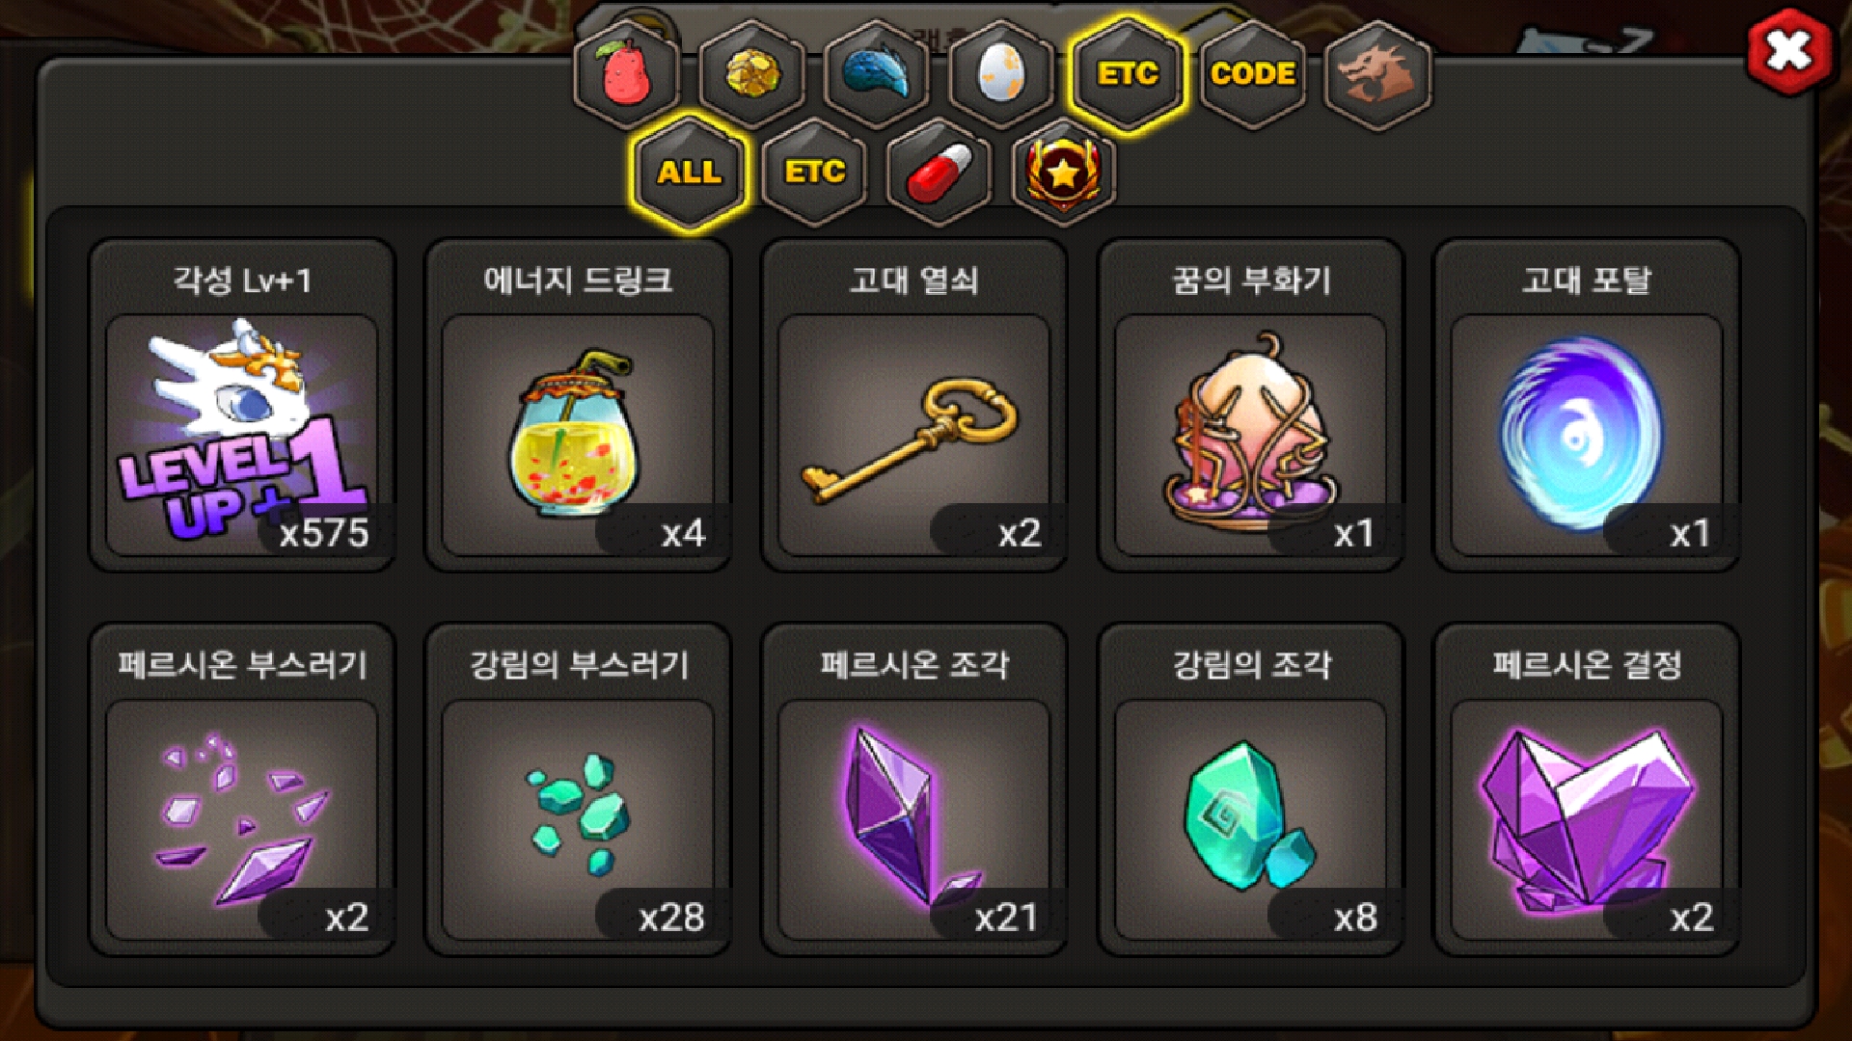Image resolution: width=1852 pixels, height=1041 pixels.
Task: Open the red fruit category tab
Action: tap(627, 74)
